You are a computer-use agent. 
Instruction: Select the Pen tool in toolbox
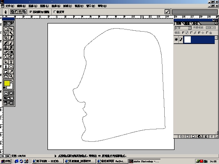point(6,67)
